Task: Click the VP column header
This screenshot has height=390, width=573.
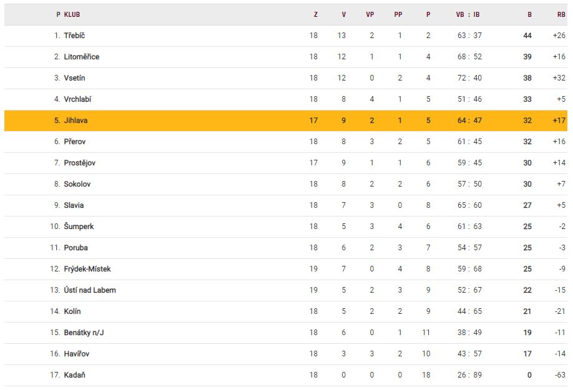Action: [370, 14]
